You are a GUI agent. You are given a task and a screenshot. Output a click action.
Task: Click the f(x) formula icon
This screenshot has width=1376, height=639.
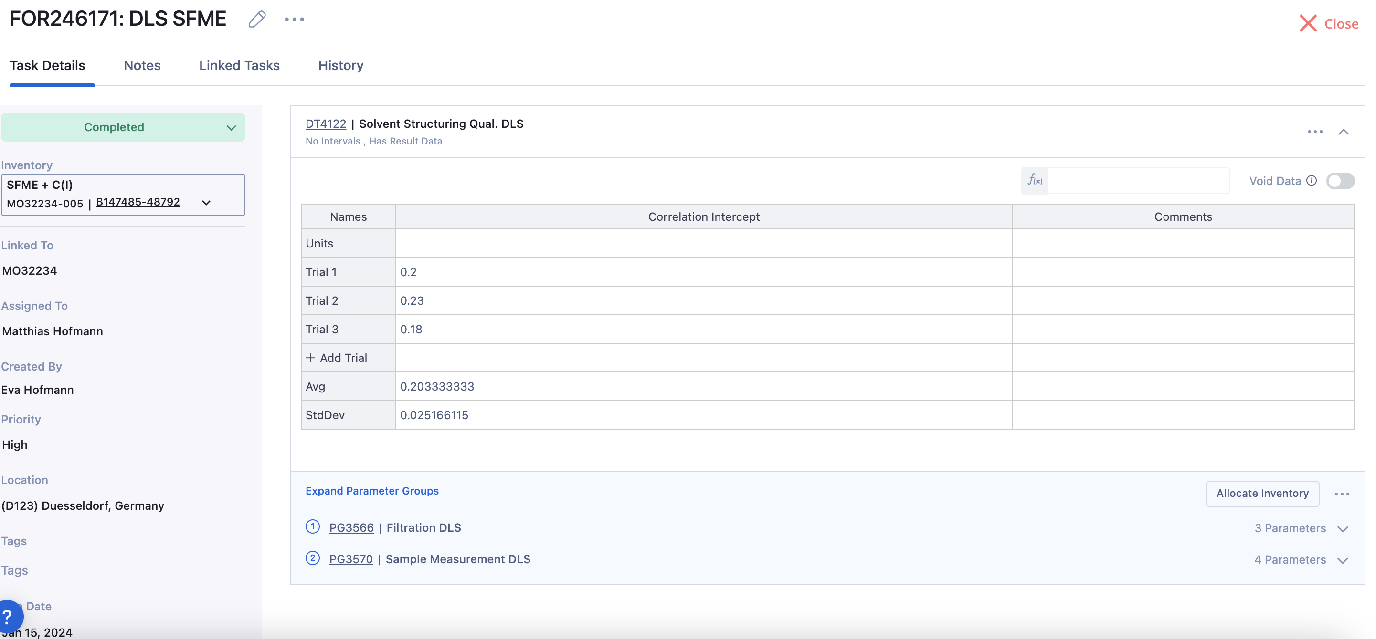pyautogui.click(x=1034, y=180)
